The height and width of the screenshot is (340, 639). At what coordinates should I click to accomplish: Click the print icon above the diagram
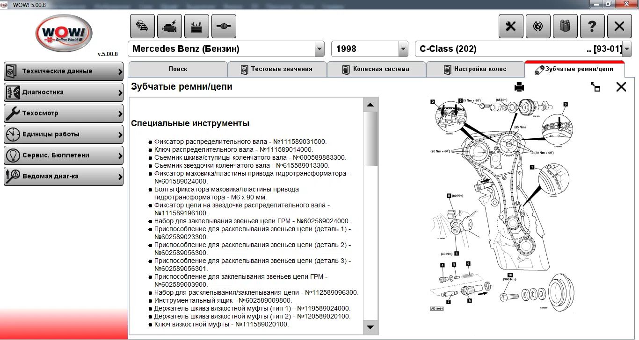pyautogui.click(x=519, y=86)
